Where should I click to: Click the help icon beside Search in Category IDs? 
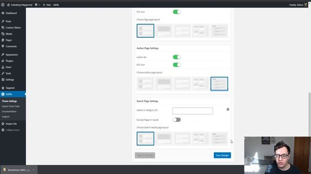point(228,109)
